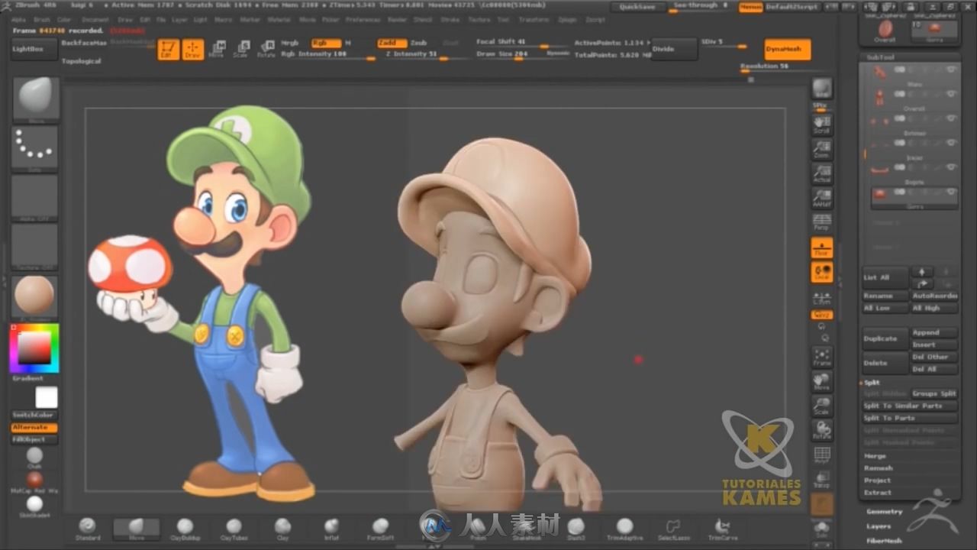Toggle the Alternate color button
Viewport: 977px width, 550px height.
click(x=34, y=428)
